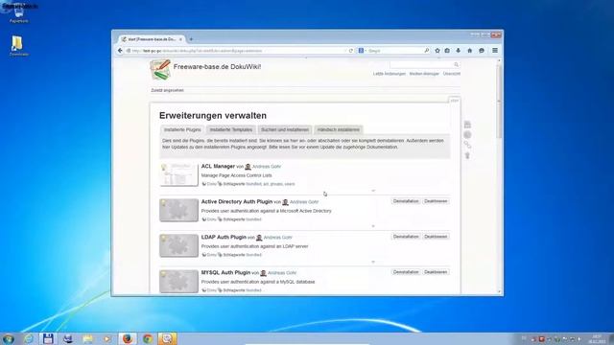Click the Freeware-base.de DokuWiki! title

coord(217,67)
